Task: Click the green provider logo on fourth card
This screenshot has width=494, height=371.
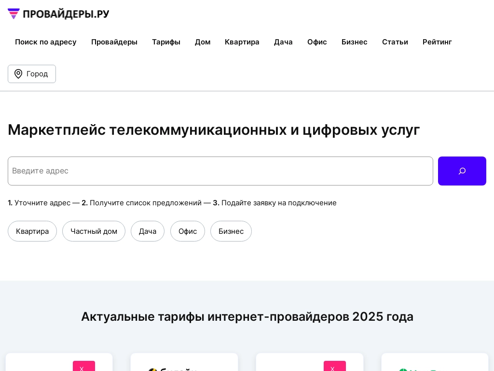Action: [x=419, y=369]
